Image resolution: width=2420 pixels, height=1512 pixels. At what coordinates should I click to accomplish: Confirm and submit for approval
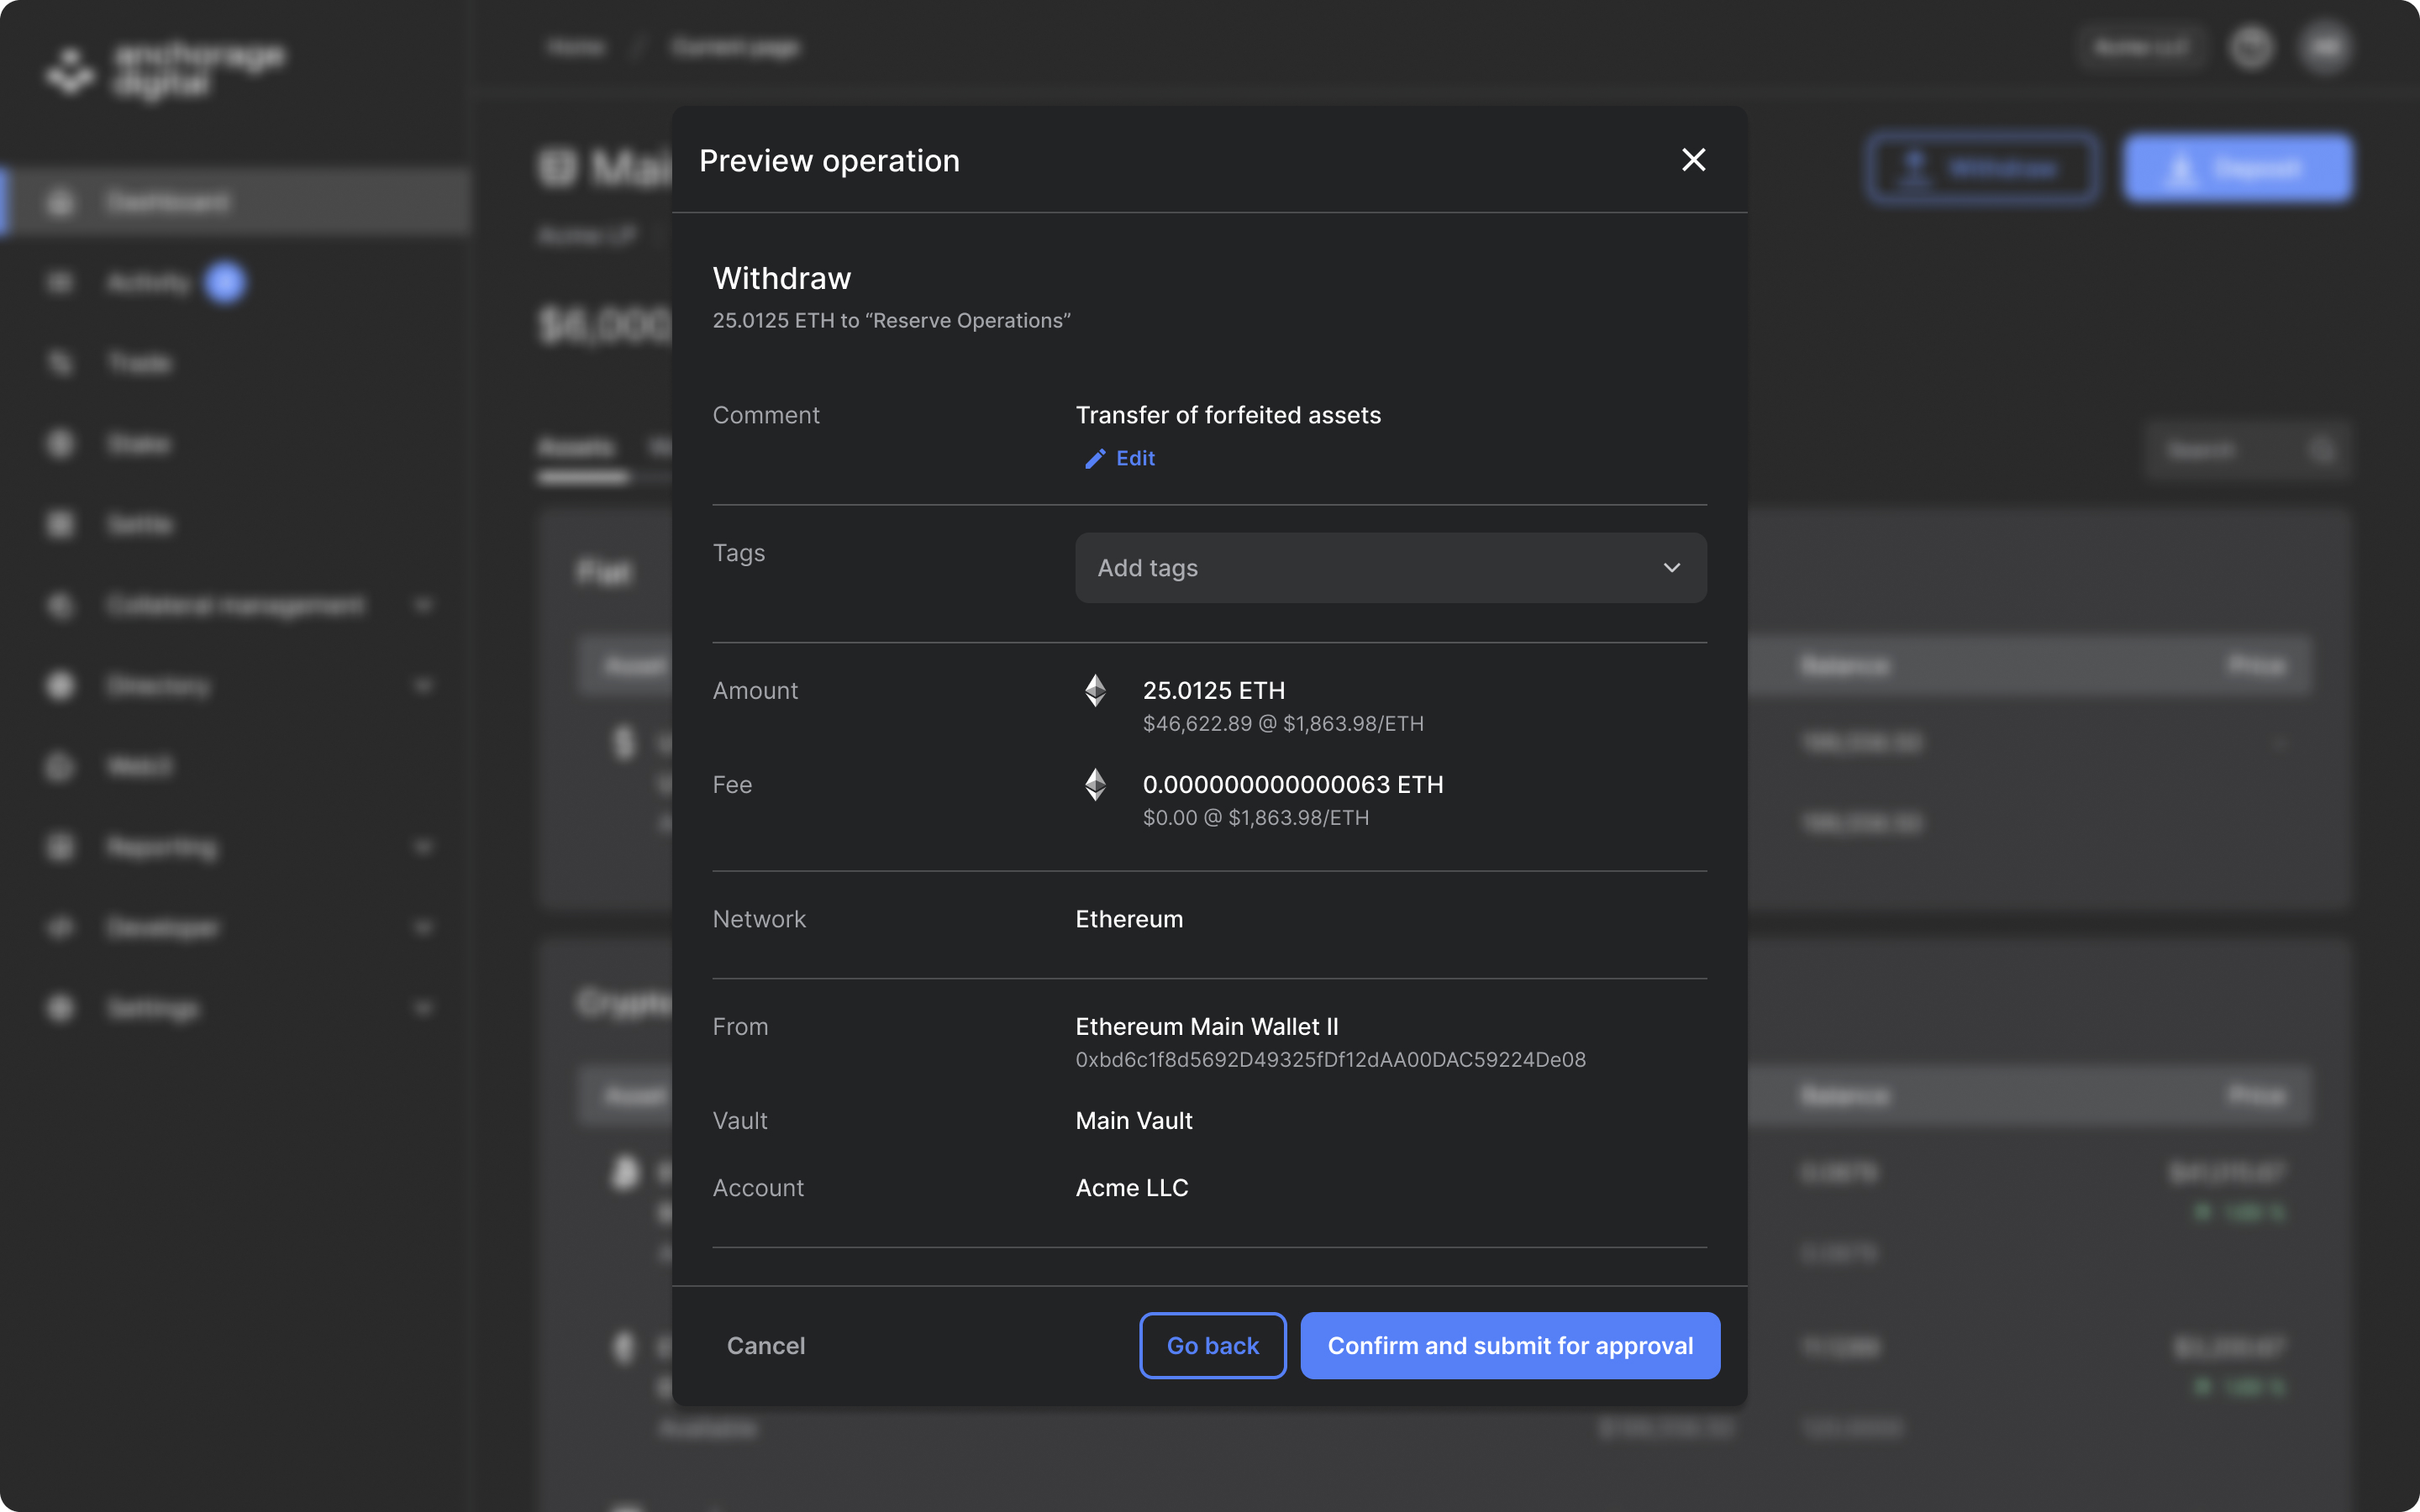(1510, 1345)
